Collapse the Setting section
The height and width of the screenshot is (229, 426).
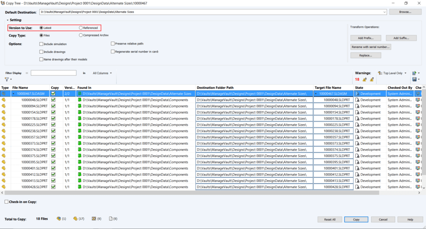[7, 20]
